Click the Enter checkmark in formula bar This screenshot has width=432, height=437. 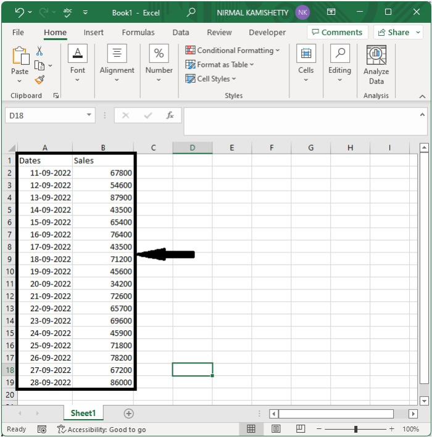pos(148,115)
